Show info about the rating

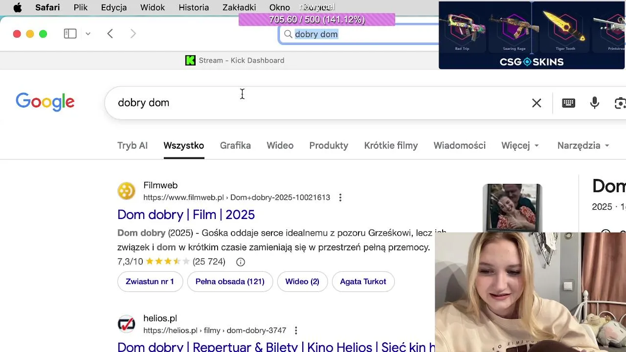coord(241,262)
